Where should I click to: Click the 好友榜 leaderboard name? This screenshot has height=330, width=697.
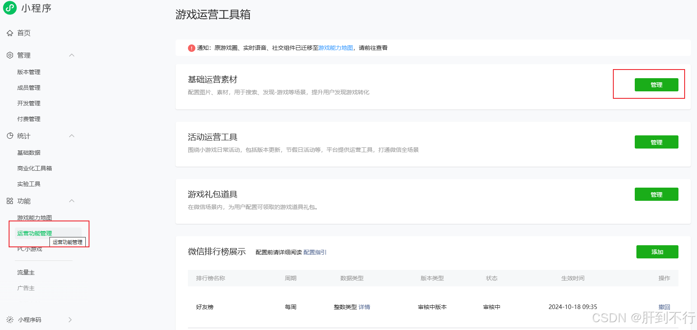205,307
